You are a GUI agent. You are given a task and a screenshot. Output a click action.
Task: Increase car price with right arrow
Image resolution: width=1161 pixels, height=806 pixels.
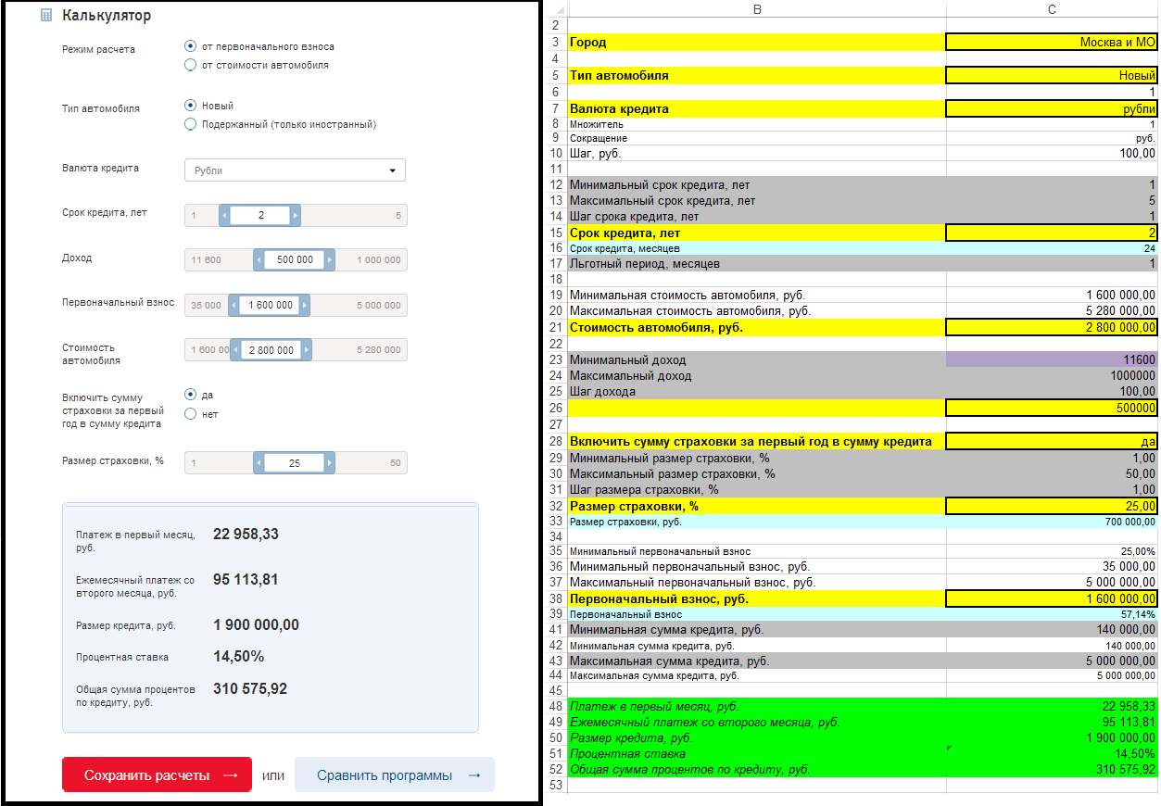pyautogui.click(x=307, y=350)
